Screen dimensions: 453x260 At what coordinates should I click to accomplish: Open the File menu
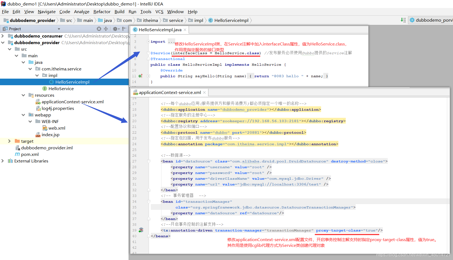click(x=5, y=12)
